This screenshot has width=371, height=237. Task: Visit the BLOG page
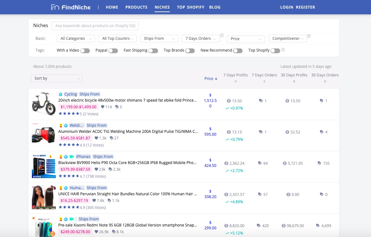(x=215, y=7)
